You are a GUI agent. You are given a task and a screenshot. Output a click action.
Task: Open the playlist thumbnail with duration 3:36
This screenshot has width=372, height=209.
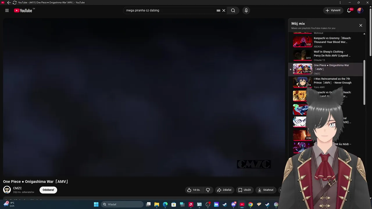click(x=302, y=135)
